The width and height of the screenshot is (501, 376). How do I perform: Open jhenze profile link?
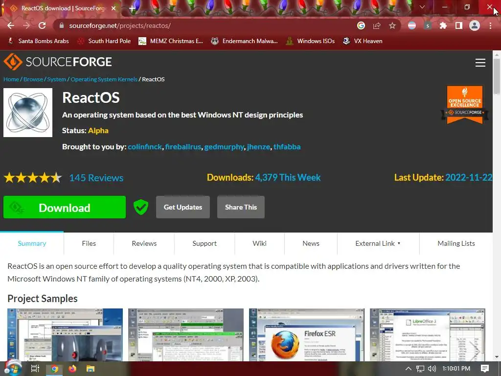tap(258, 147)
